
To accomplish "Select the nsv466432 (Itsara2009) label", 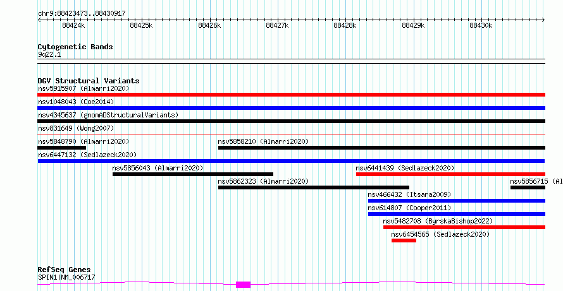I will tap(409, 194).
